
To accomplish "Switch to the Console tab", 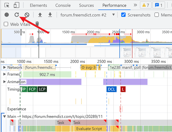I will 63,5.
